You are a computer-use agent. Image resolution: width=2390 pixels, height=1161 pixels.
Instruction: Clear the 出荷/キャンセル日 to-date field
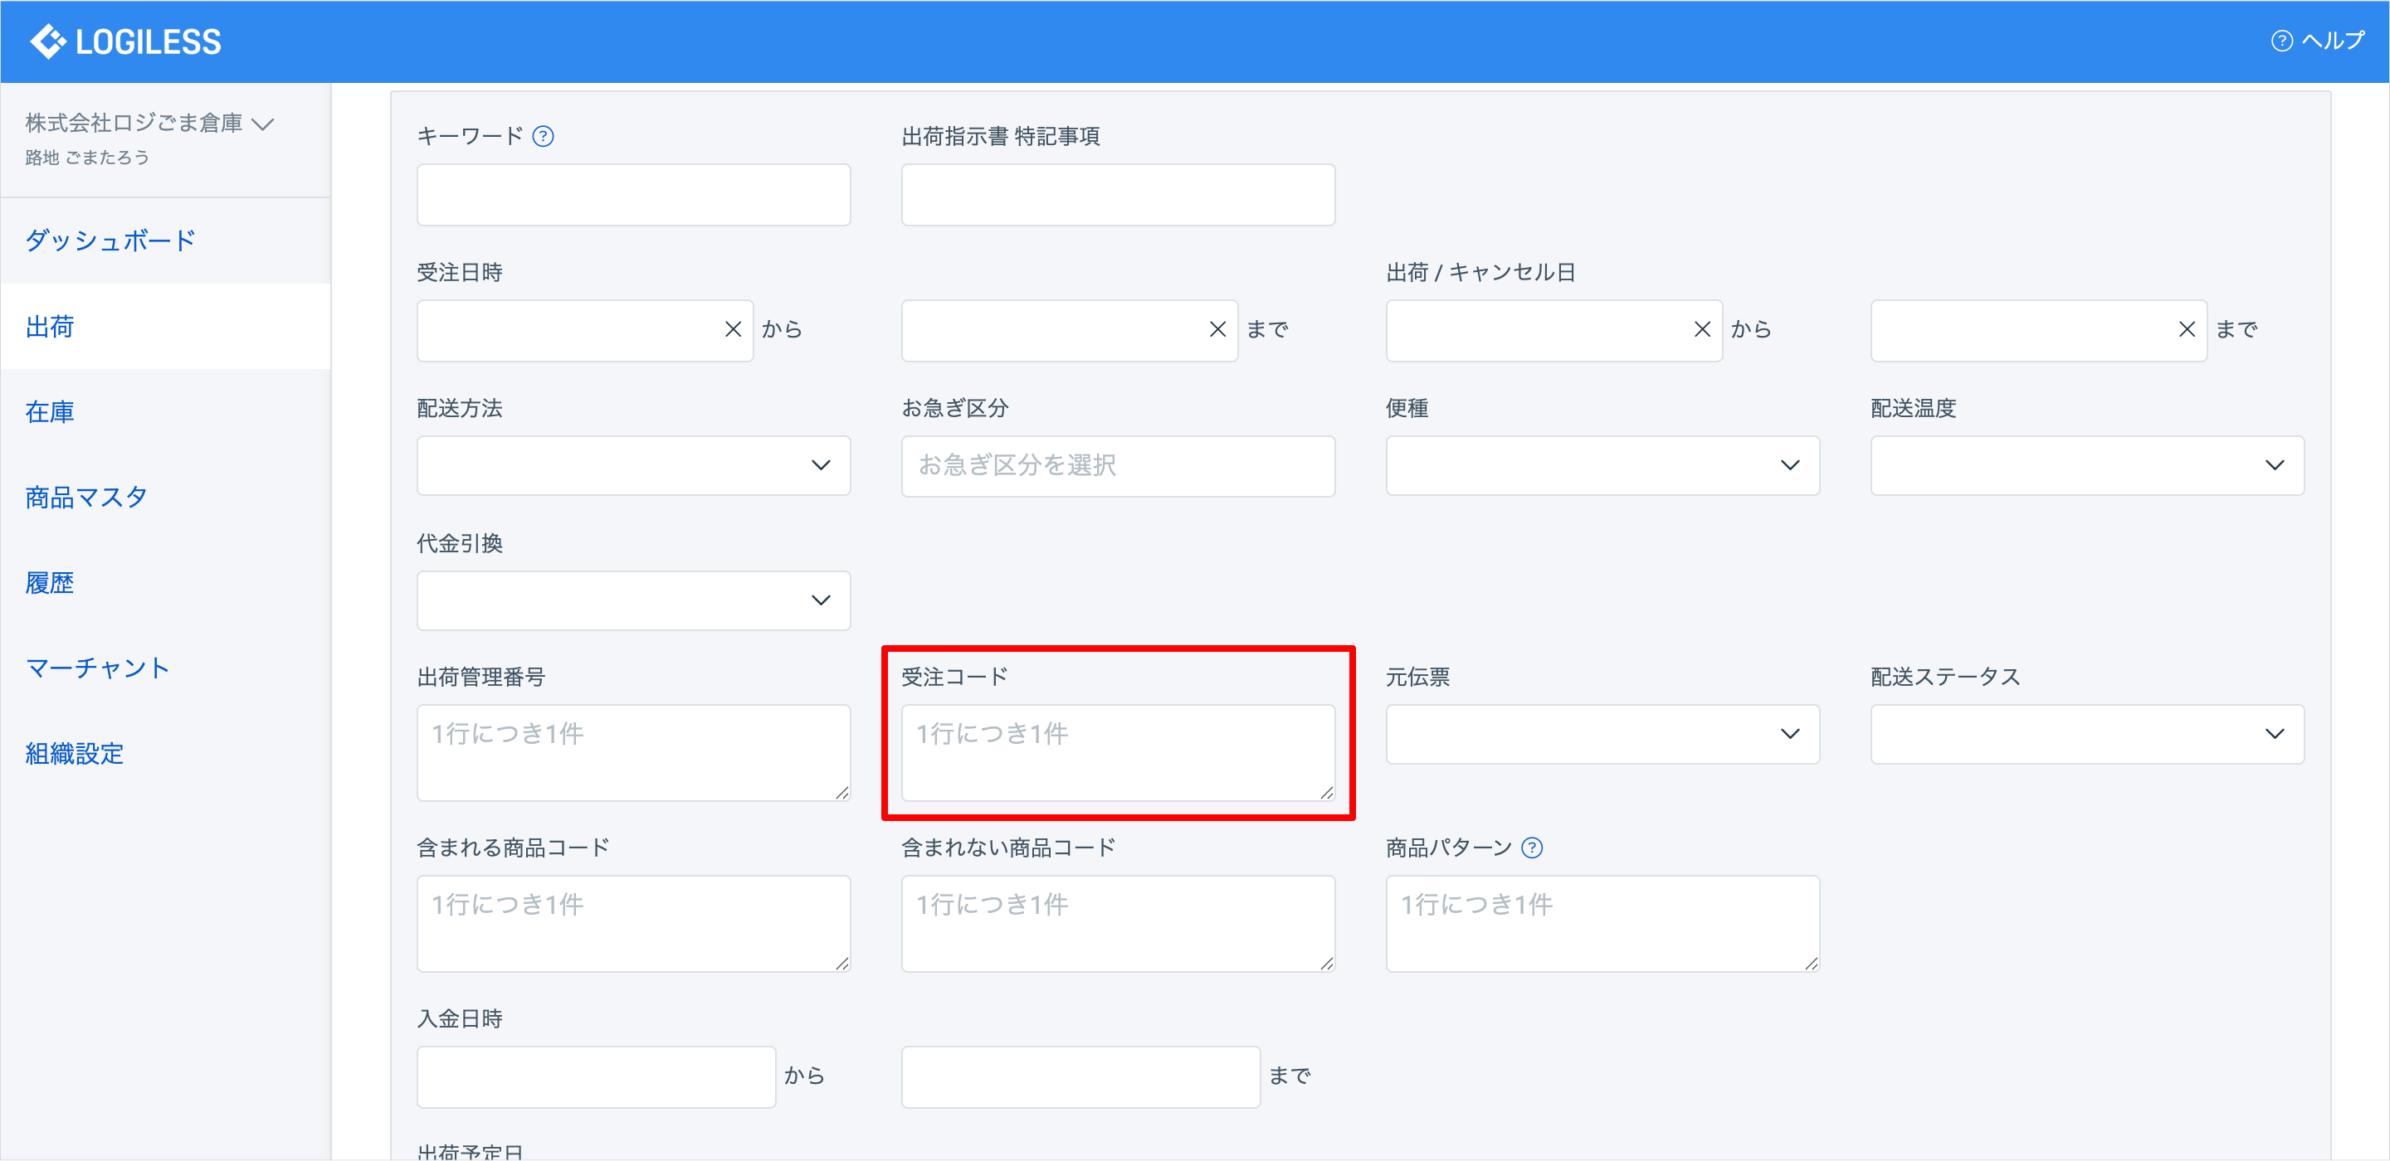2187,329
